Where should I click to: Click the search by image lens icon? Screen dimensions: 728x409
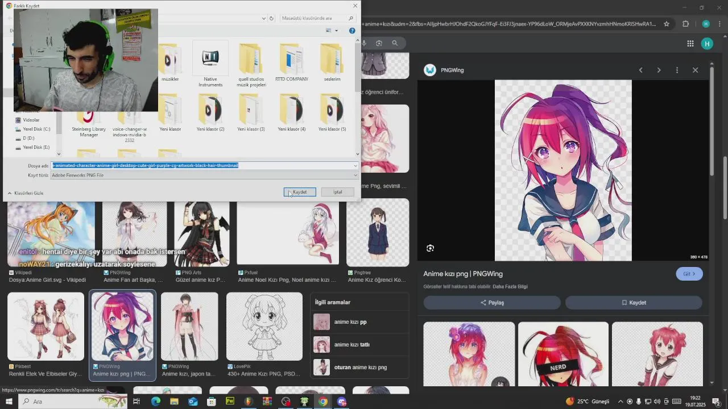tap(379, 43)
